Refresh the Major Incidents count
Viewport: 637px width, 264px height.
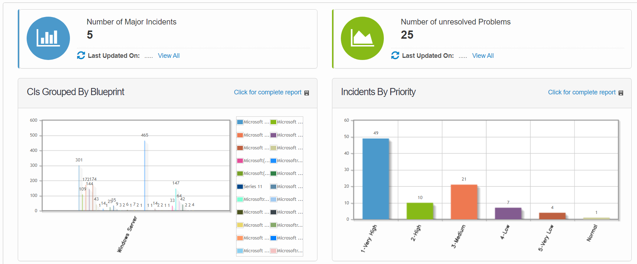[81, 55]
